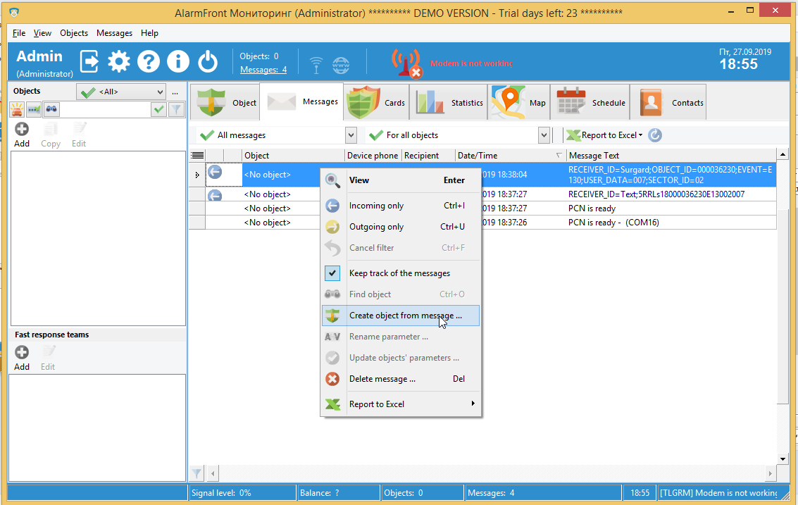Screen dimensions: 798x505
Task: Open the Objects menu in the menu bar
Action: pyautogui.click(x=74, y=33)
